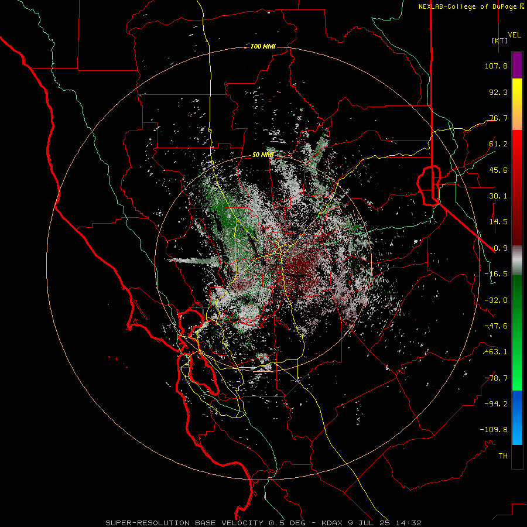The height and width of the screenshot is (527, 527).
Task: Click the -16.5 velocity scale value
Action: [x=496, y=274]
